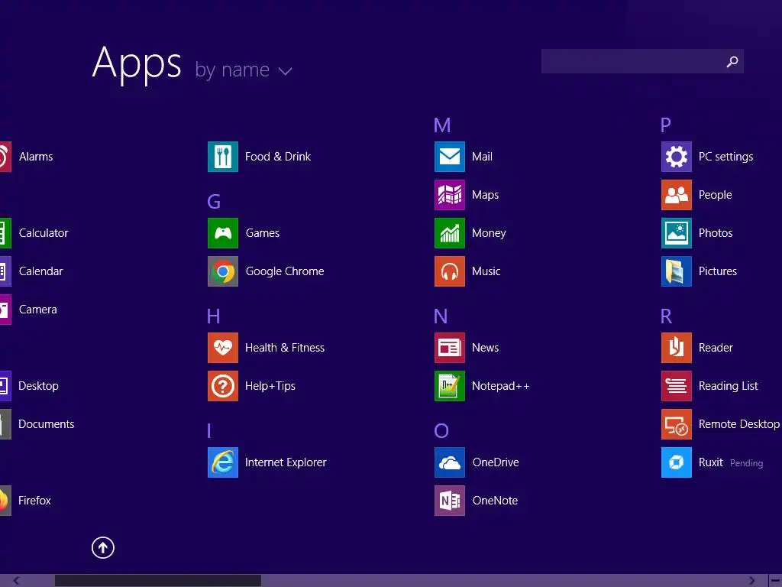
Task: Open Help+Tips question mark icon
Action: [x=222, y=386]
